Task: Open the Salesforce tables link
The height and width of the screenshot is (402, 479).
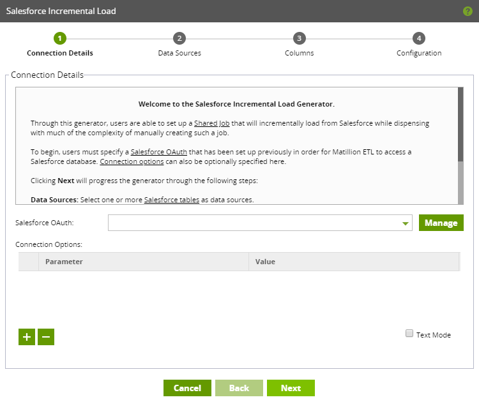Action: [172, 200]
